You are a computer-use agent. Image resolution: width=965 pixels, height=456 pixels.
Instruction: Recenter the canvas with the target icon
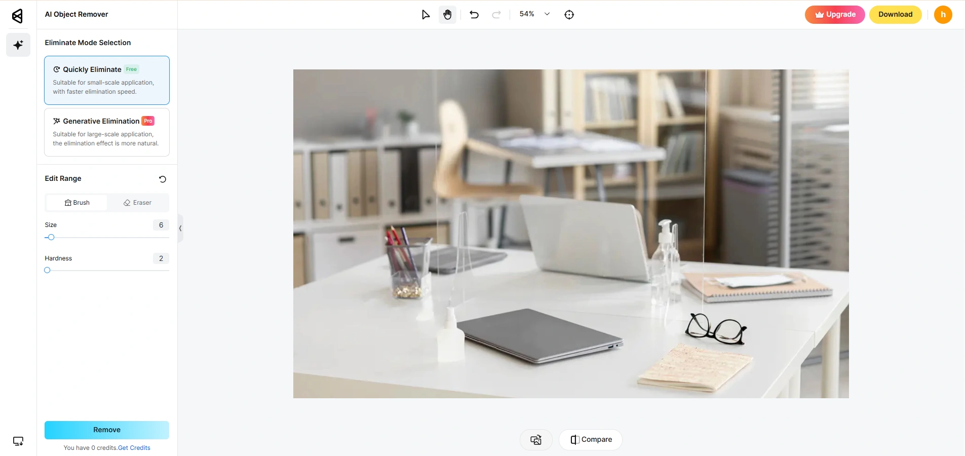[x=569, y=15]
